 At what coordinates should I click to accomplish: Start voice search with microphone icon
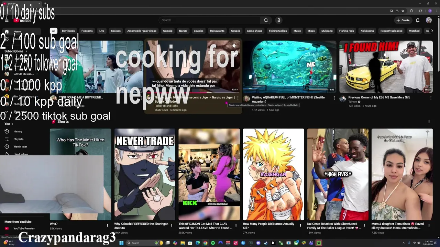tap(279, 20)
